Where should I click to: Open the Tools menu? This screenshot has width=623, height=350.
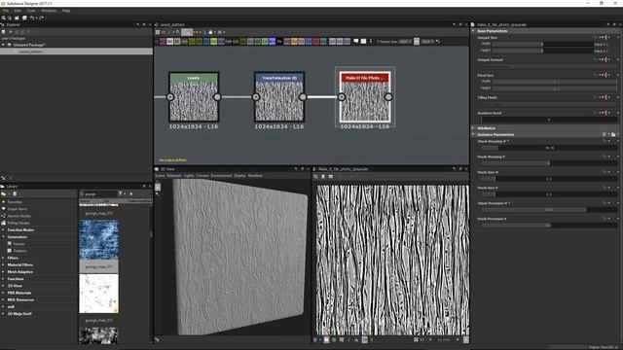pos(31,11)
